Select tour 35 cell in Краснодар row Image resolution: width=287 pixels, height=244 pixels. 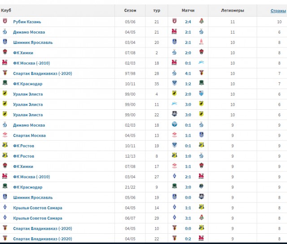tap(157, 84)
